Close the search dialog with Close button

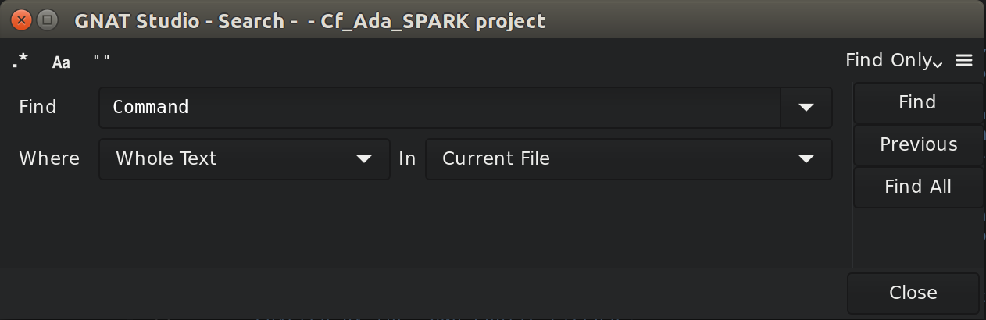913,293
